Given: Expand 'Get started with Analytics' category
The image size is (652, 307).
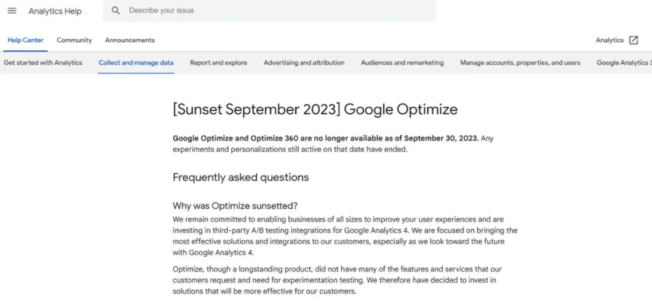Looking at the screenshot, I should 43,63.
